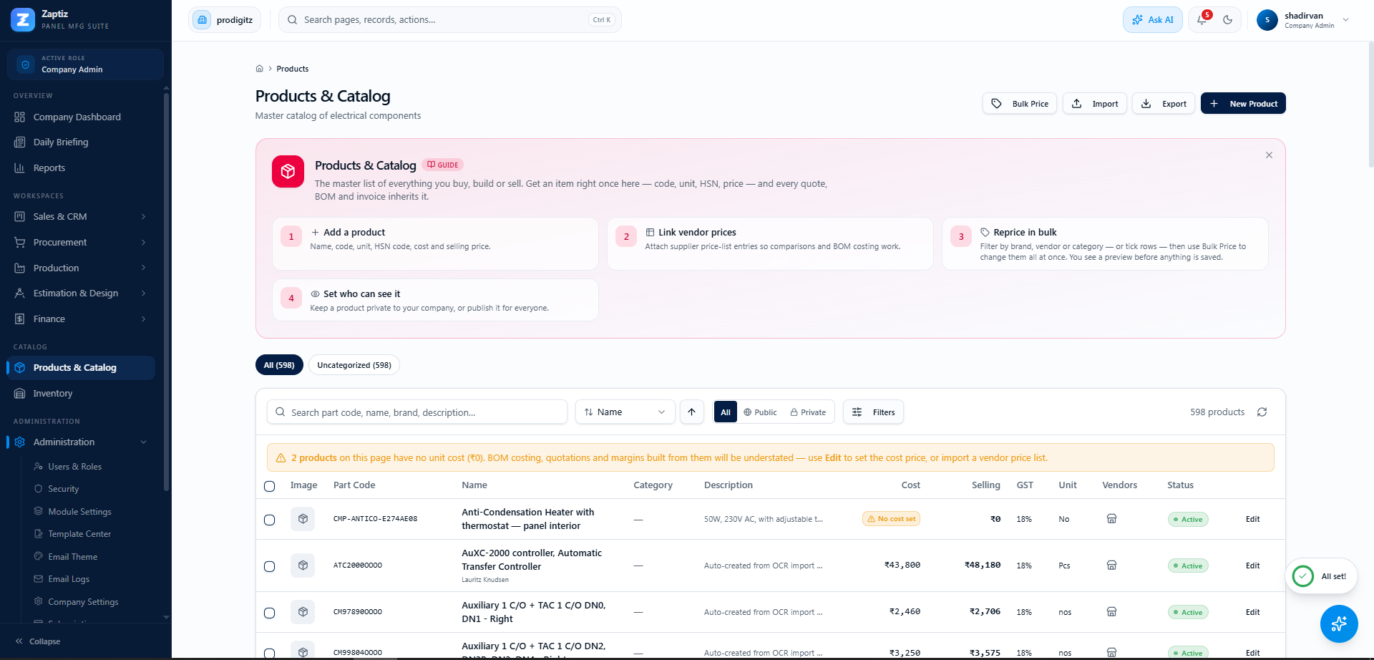Focus the part code search field
This screenshot has width=1374, height=660.
point(417,412)
